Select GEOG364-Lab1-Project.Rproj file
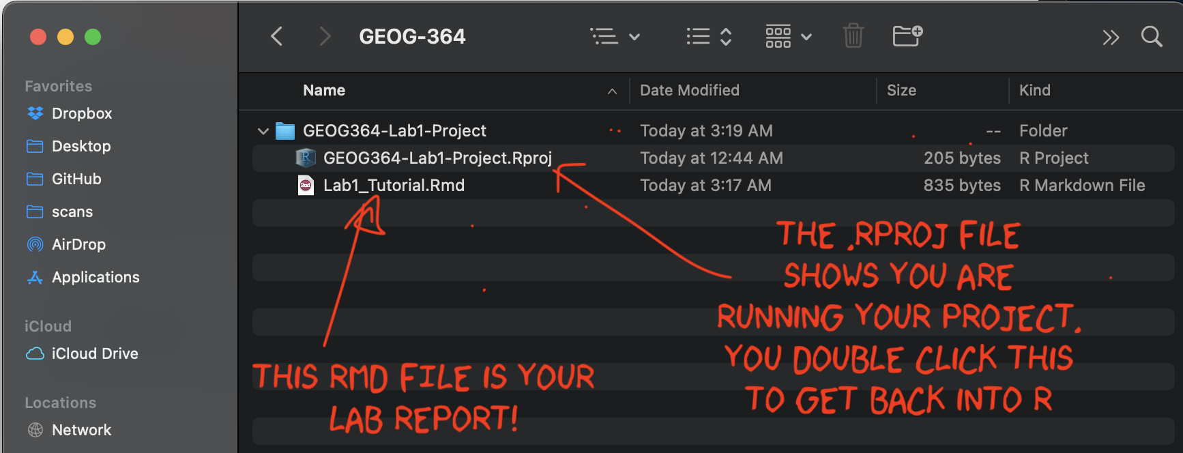Viewport: 1183px width, 453px height. 437,158
